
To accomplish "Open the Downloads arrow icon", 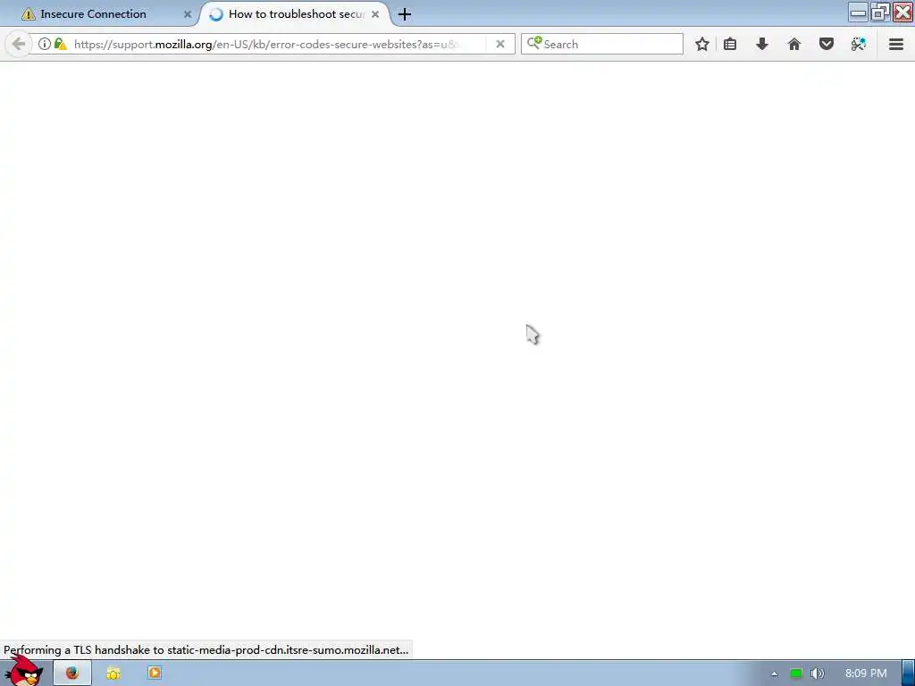I will pyautogui.click(x=762, y=44).
